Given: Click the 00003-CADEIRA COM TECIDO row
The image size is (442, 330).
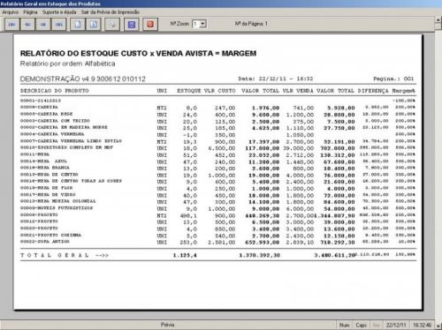Looking at the screenshot, I should (217, 121).
